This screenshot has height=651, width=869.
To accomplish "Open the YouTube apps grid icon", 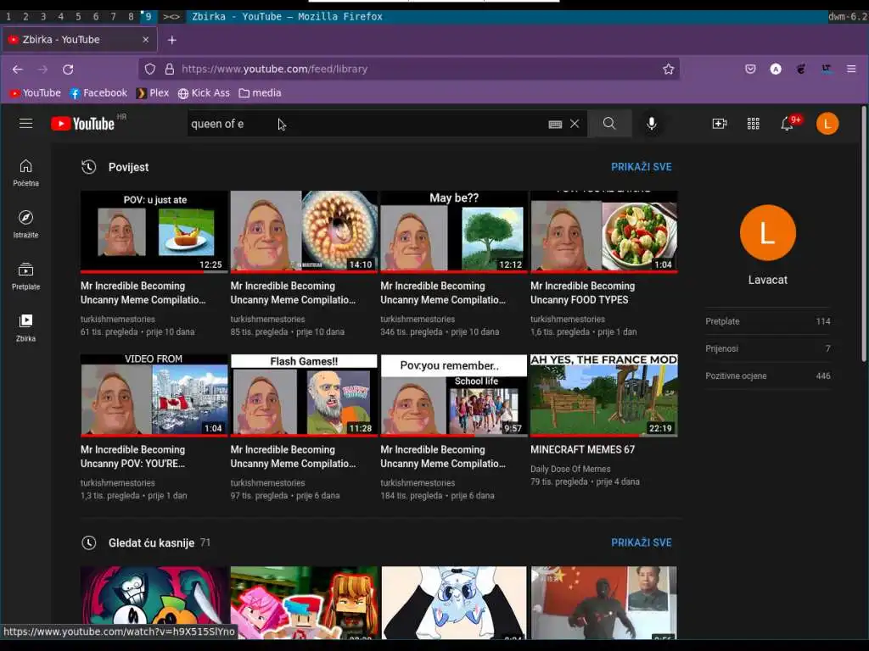I will pos(754,124).
